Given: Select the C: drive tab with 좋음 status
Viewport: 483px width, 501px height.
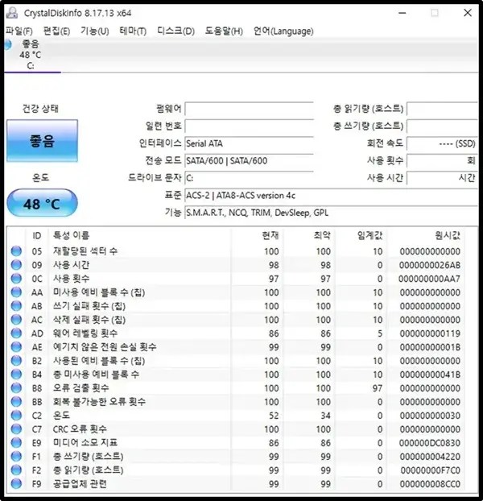Looking at the screenshot, I should coord(31,55).
